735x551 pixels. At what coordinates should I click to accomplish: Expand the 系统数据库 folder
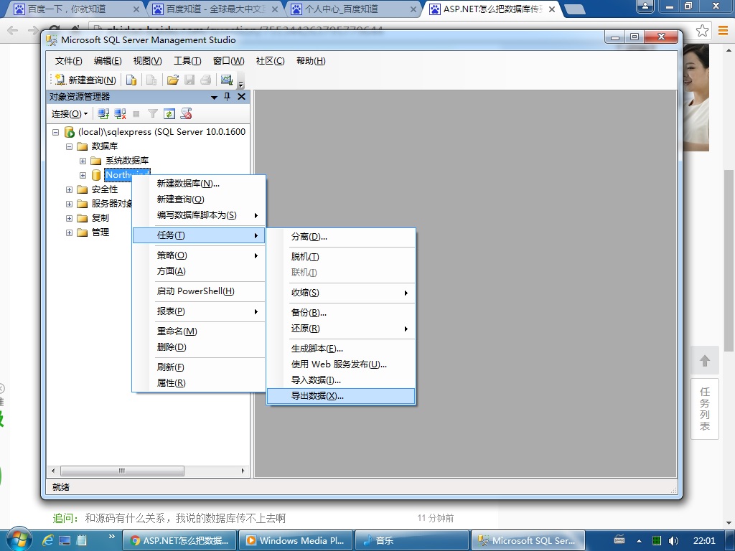click(83, 161)
